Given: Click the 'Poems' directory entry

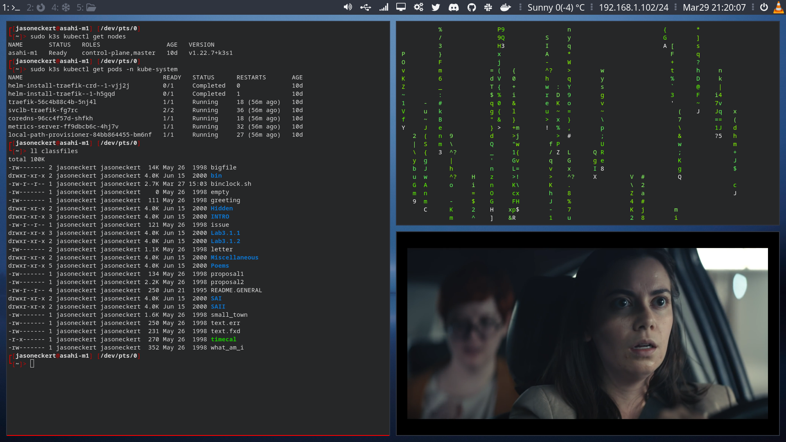Looking at the screenshot, I should pos(220,266).
